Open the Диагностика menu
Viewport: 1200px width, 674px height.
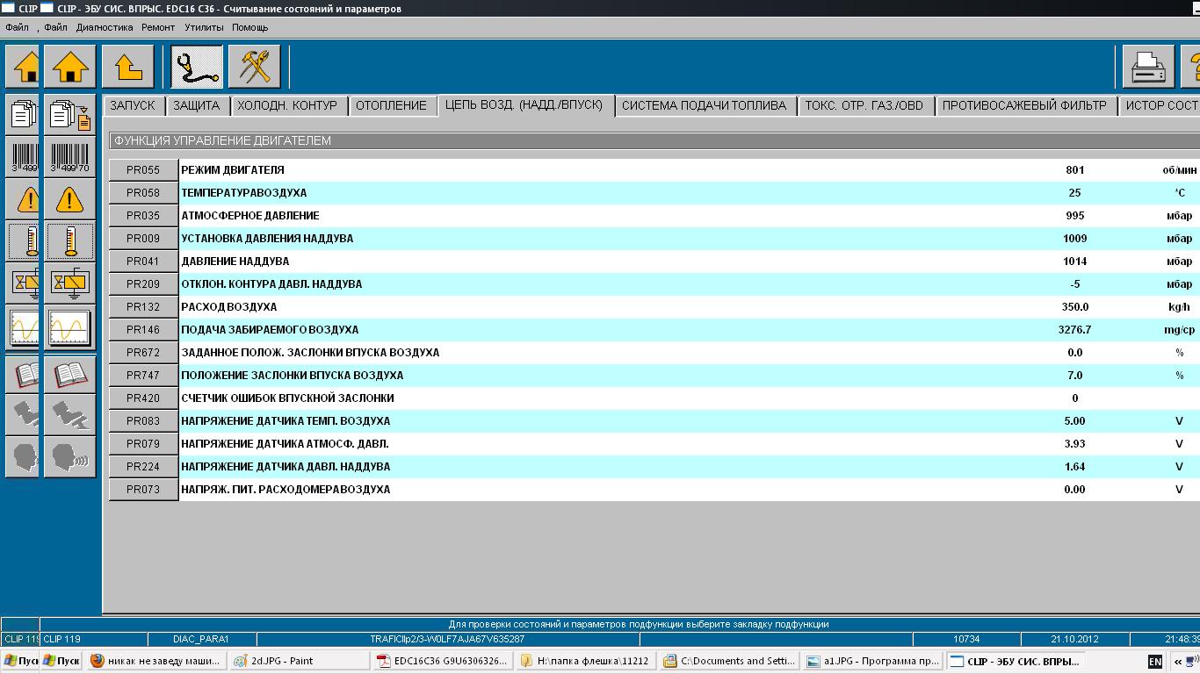click(x=105, y=27)
